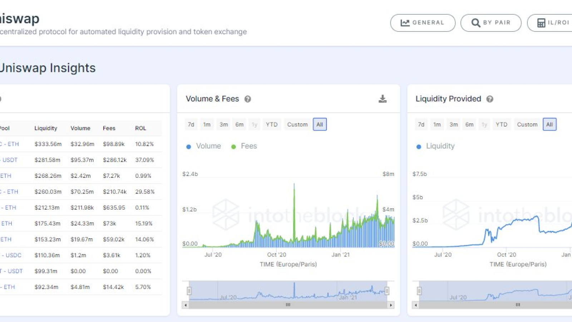
Task: Open the ETH pool with $92.34m liquidity
Action: (x=8, y=287)
